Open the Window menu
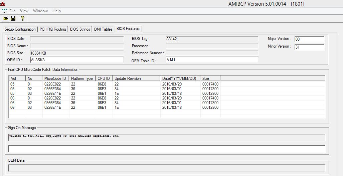 (40, 11)
